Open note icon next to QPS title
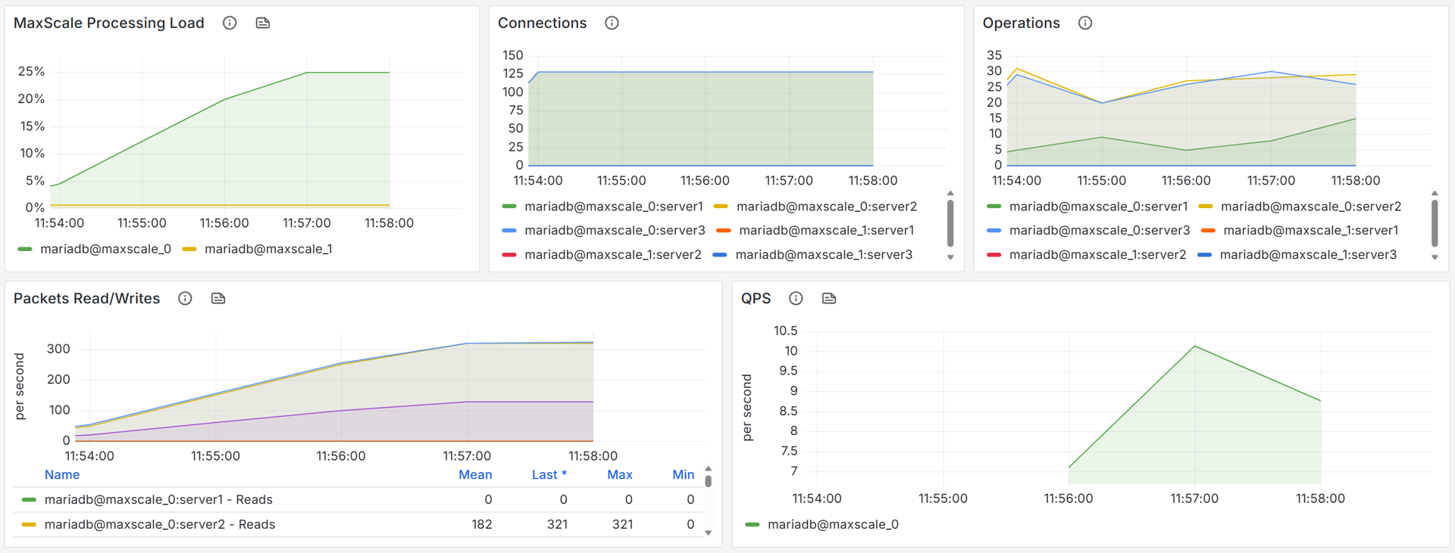Image resolution: width=1455 pixels, height=553 pixels. (829, 299)
